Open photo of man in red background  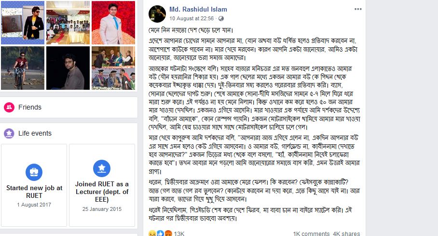click(x=113, y=23)
